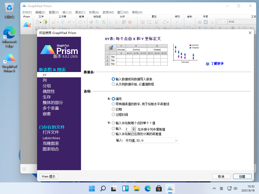This screenshot has height=194, width=259.
Task: Click the info note plus icon
Action: tap(212, 22)
